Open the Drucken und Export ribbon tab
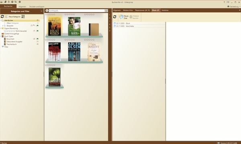Viewport: 241px width, 144px height. 37,7
